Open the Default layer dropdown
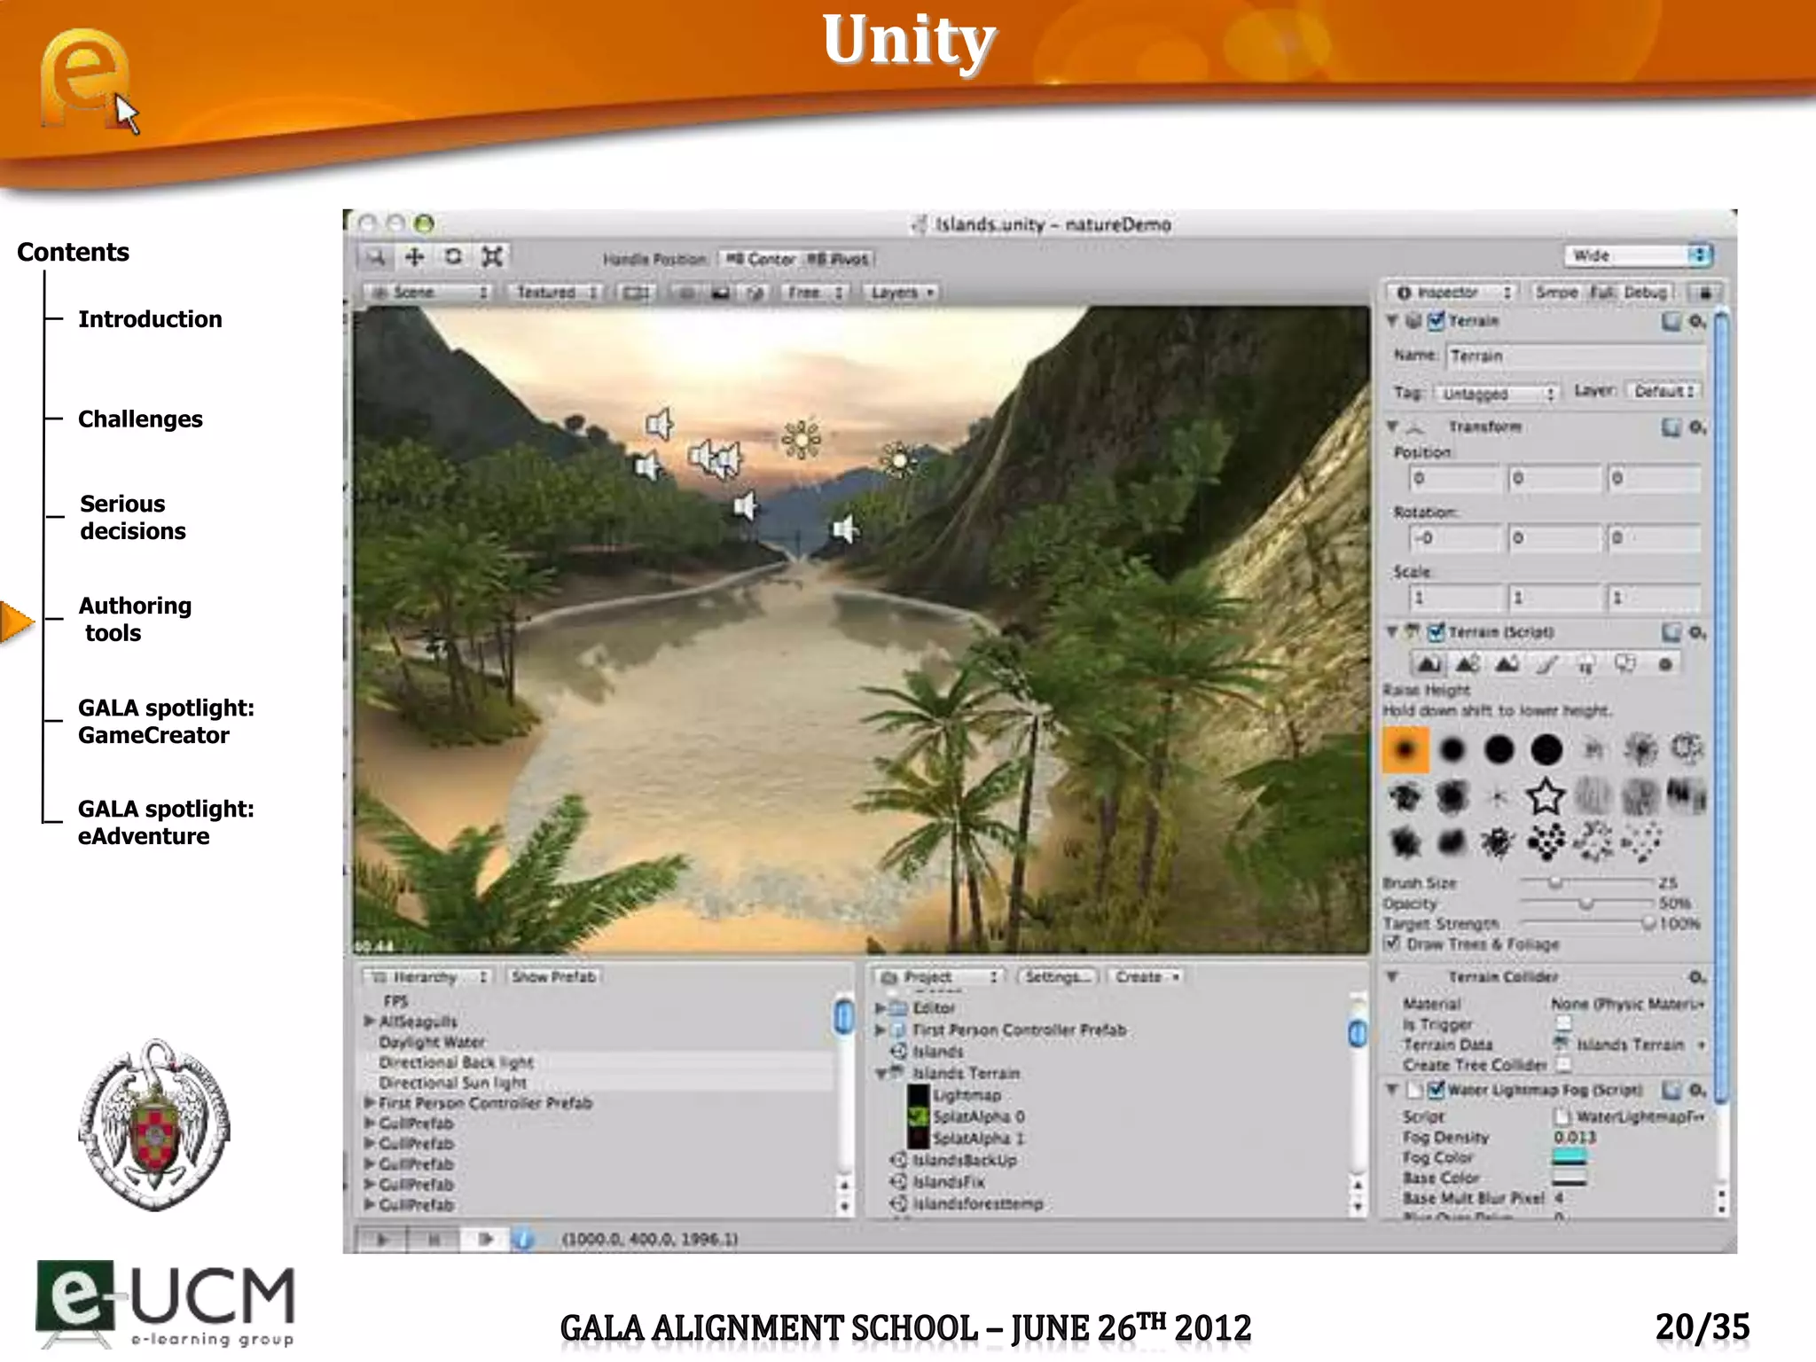 click(x=1664, y=391)
